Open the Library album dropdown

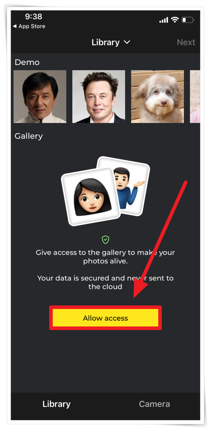(x=111, y=42)
